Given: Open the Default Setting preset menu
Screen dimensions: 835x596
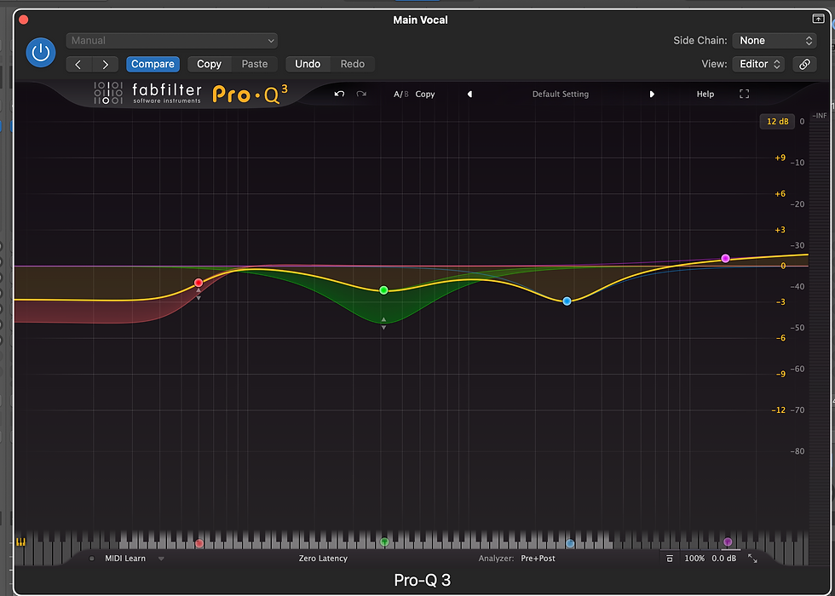Looking at the screenshot, I should [561, 95].
